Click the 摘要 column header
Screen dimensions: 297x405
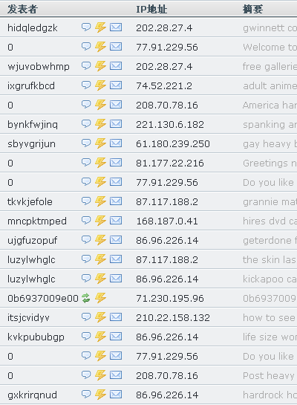tap(253, 10)
